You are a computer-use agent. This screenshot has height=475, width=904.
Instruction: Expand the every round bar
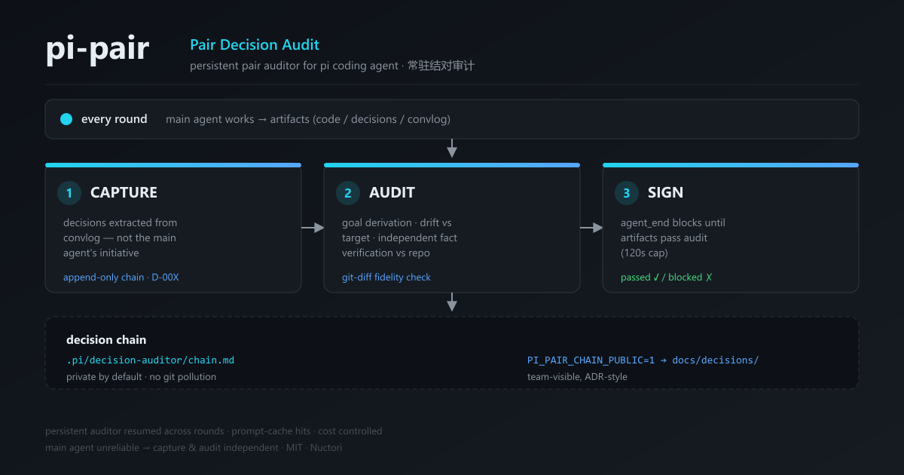(452, 119)
